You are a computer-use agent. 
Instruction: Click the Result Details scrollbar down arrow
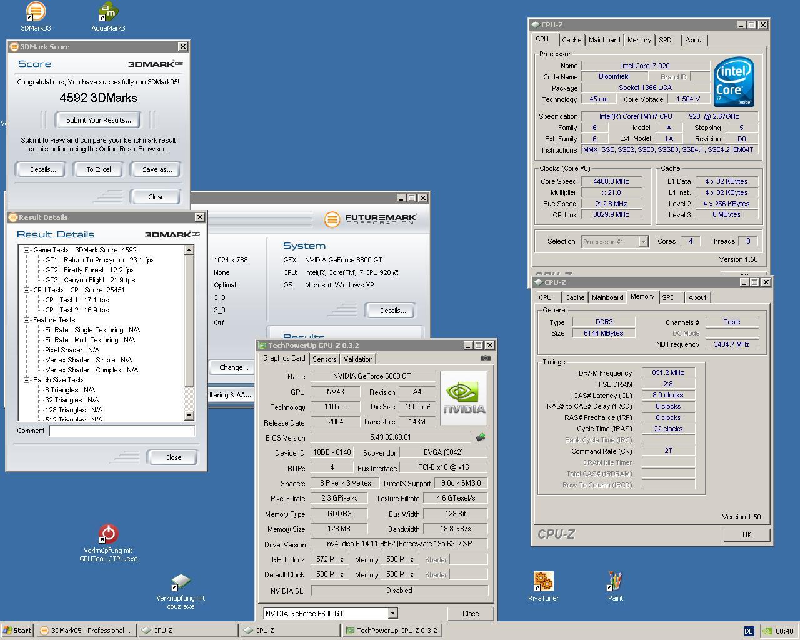tap(189, 416)
